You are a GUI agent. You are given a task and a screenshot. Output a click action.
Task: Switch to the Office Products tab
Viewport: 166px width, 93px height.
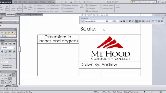[37, 14]
